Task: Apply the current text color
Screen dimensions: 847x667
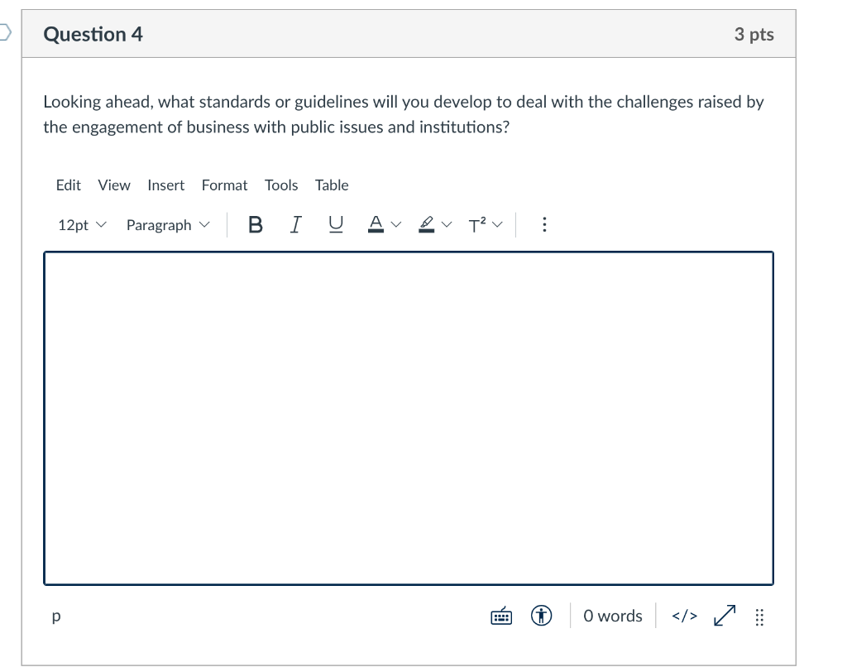Action: (376, 224)
